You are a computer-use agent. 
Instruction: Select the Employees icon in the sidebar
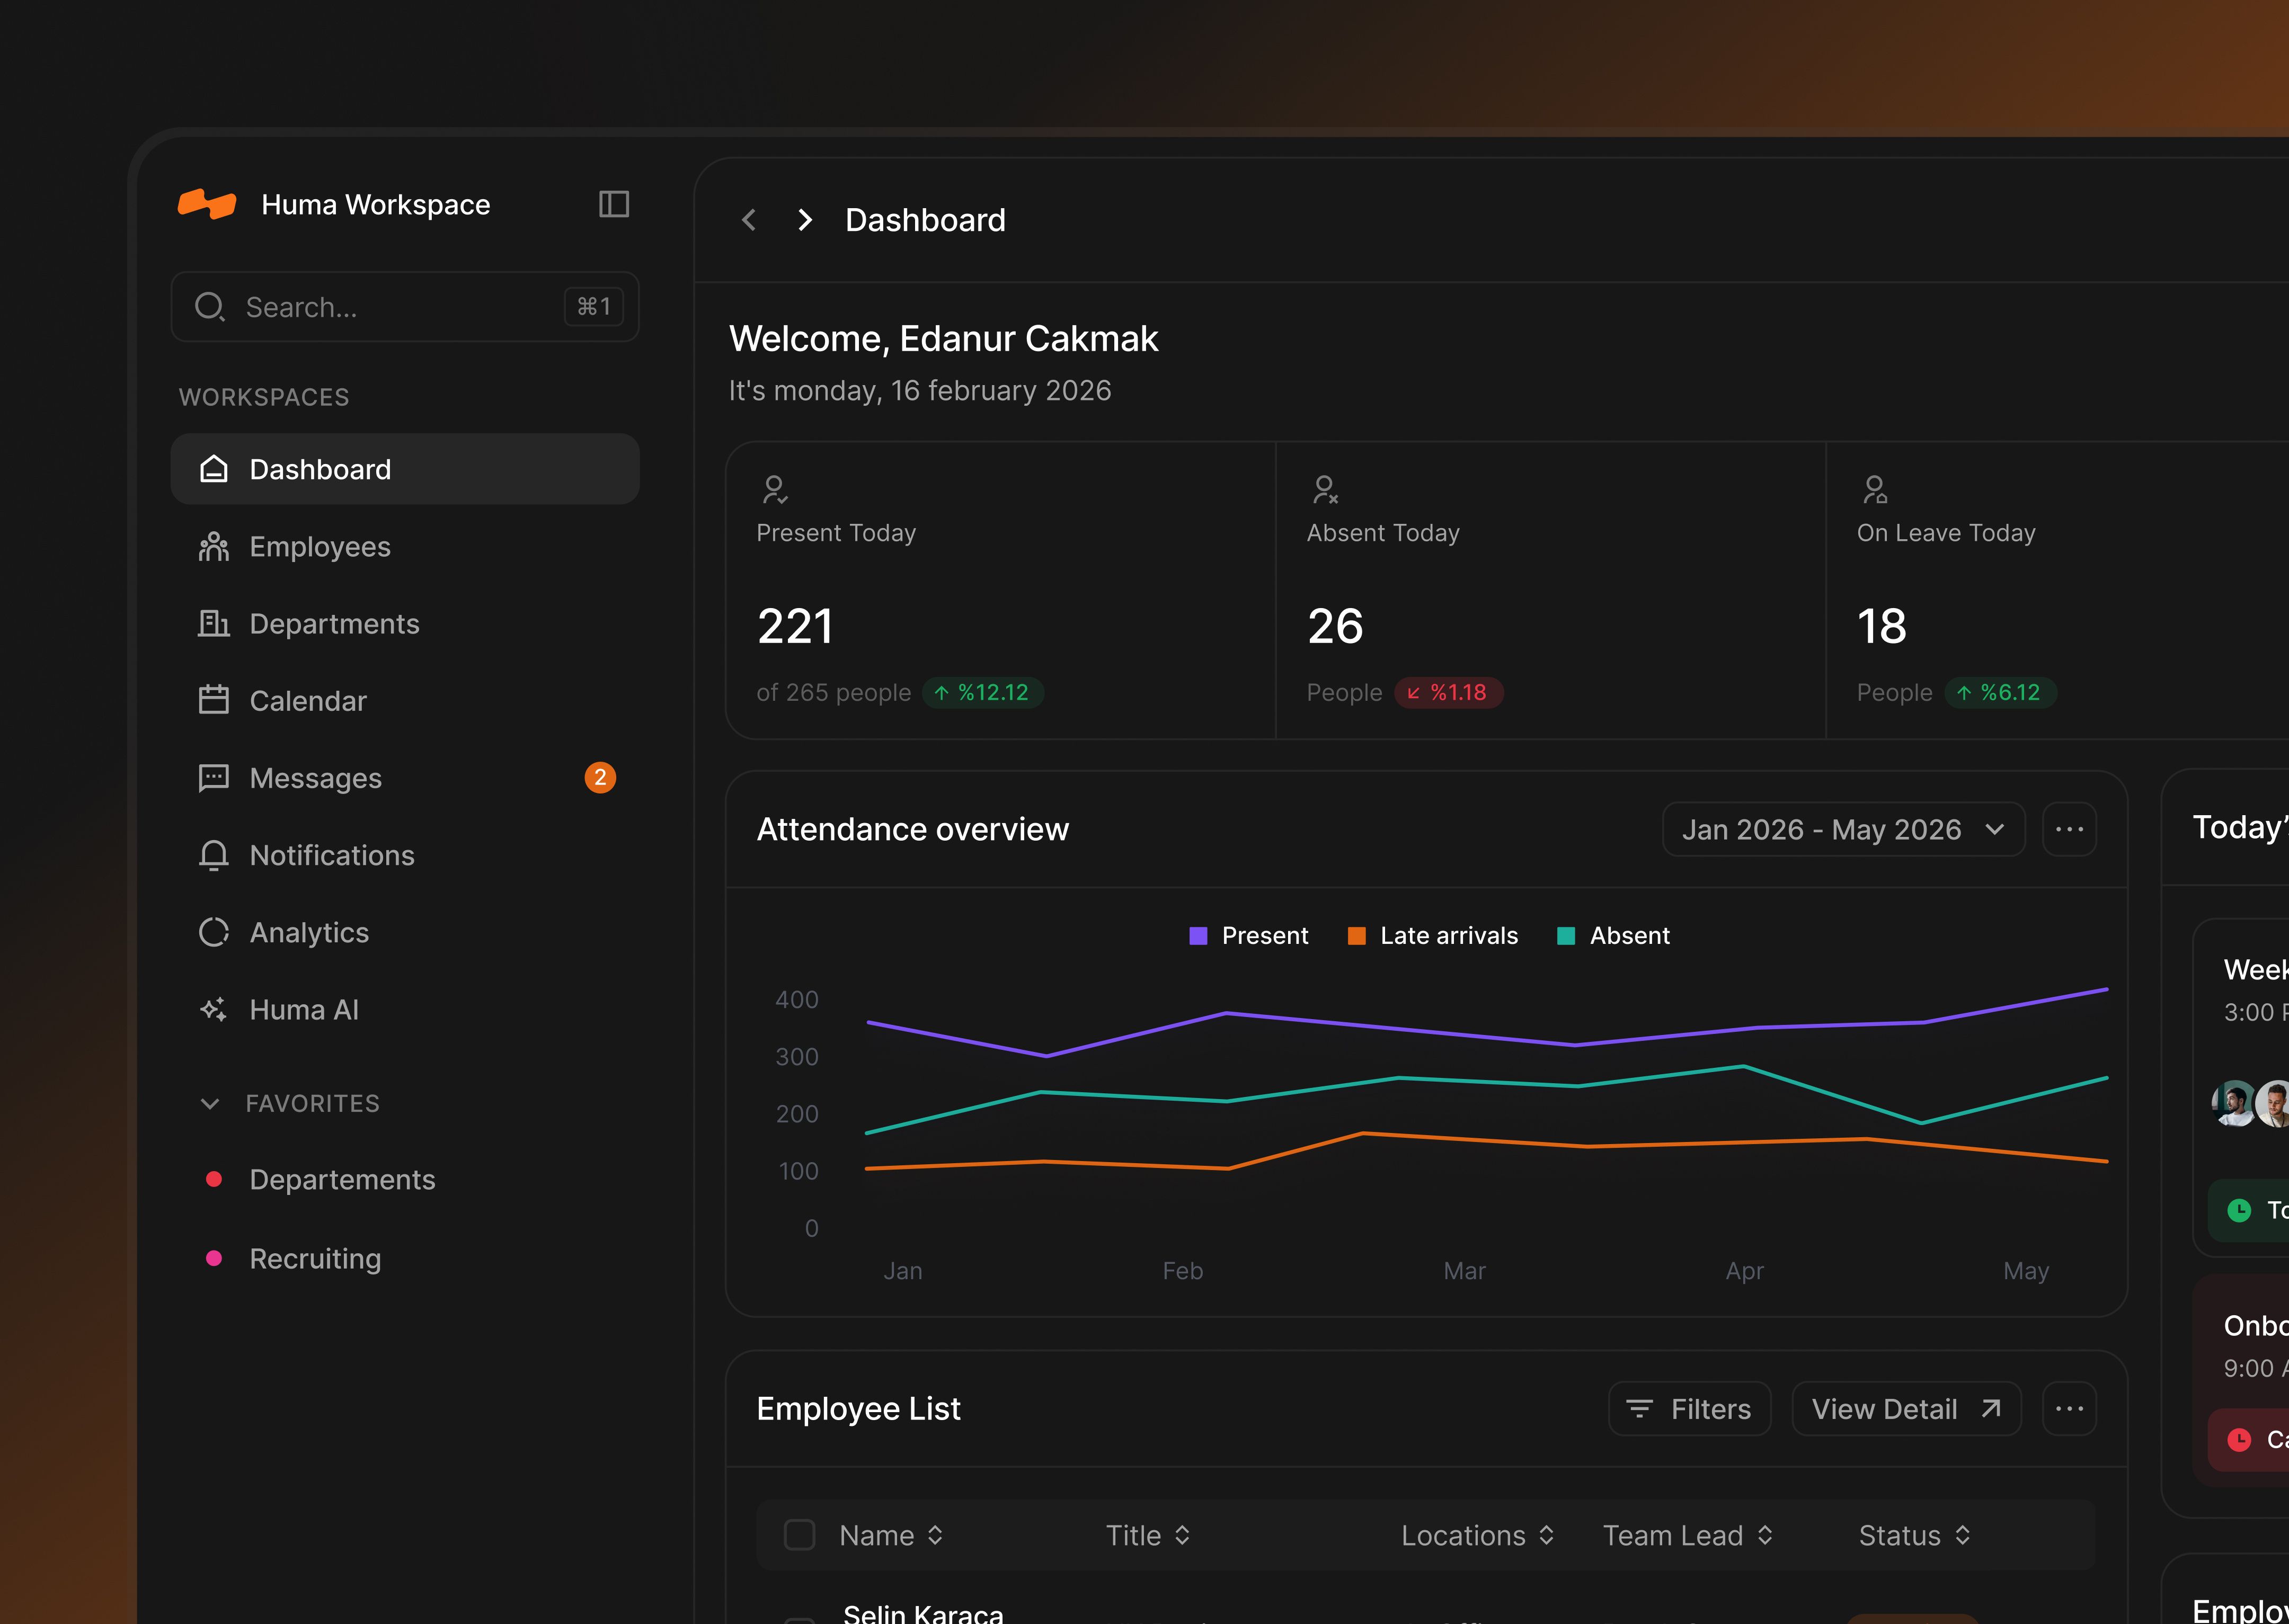coord(214,546)
